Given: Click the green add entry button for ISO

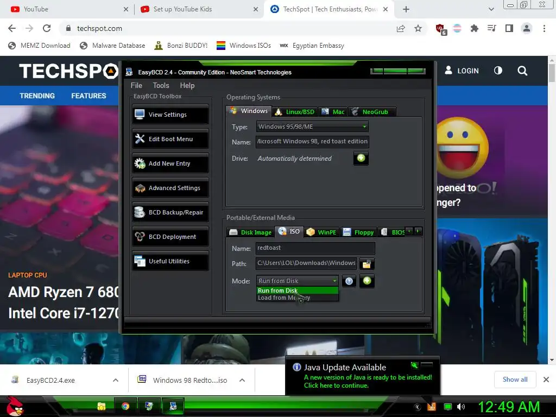Looking at the screenshot, I should click(x=367, y=281).
